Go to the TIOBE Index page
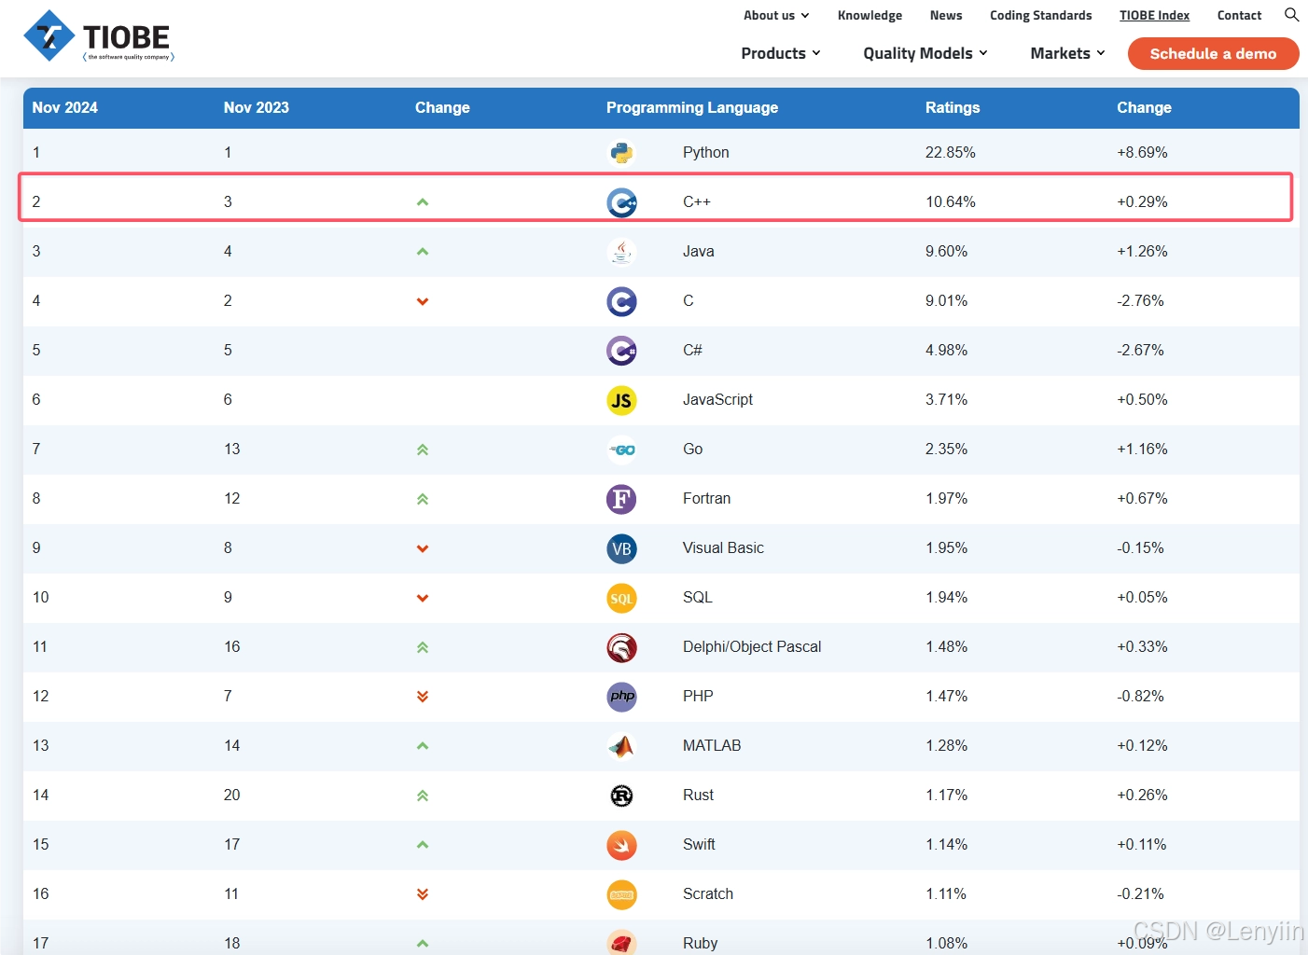The height and width of the screenshot is (955, 1308). pos(1155,15)
